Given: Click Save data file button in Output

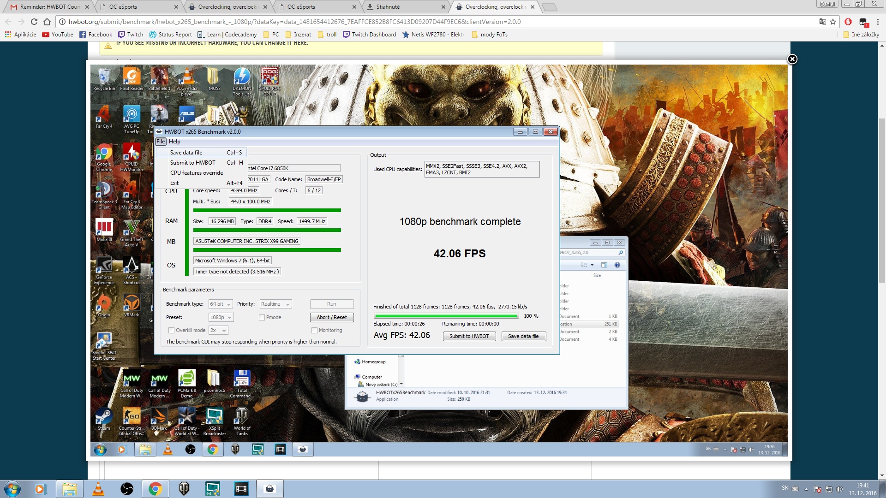Looking at the screenshot, I should tap(523, 337).
